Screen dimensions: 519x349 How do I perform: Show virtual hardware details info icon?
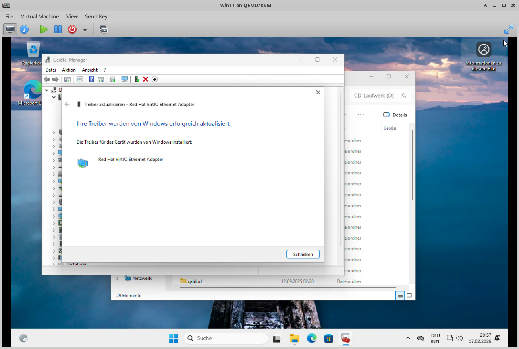(24, 29)
